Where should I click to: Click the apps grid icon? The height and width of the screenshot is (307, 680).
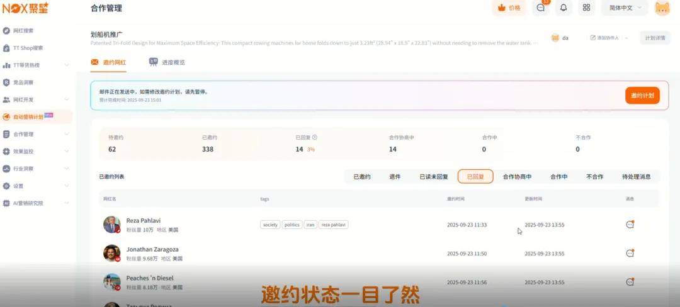pyautogui.click(x=586, y=8)
